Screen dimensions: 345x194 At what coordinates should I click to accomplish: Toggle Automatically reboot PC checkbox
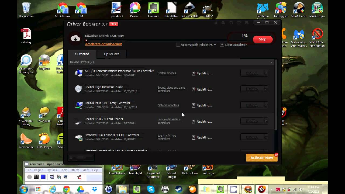(178, 45)
